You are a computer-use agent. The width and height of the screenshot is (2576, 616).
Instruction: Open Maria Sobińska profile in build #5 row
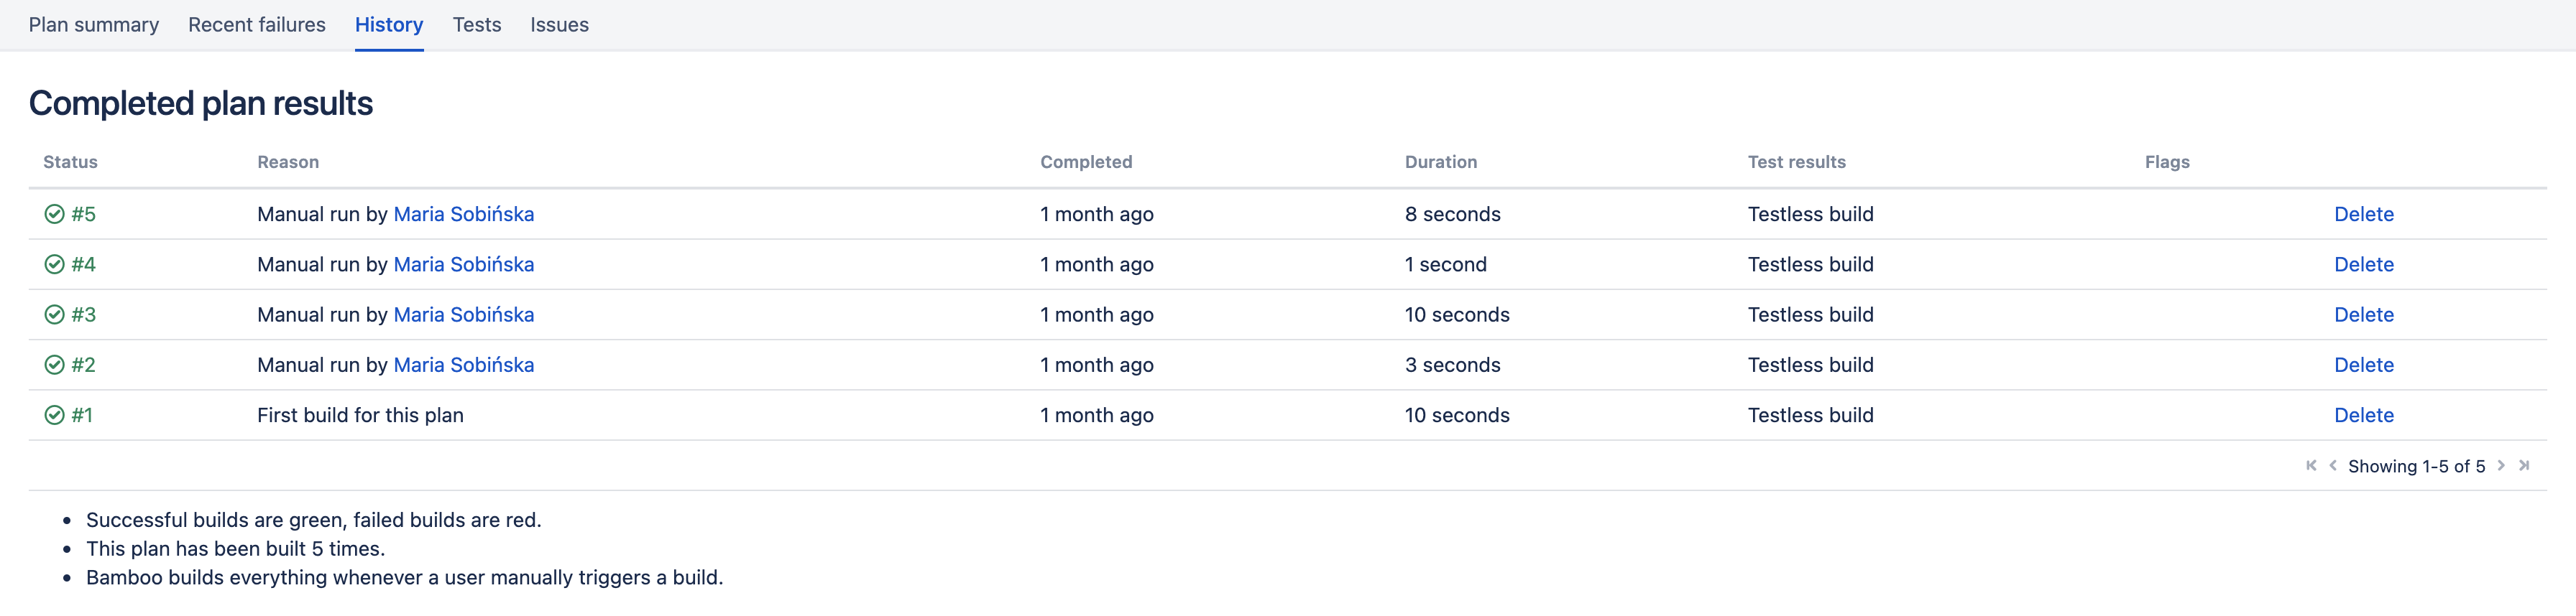click(x=464, y=214)
